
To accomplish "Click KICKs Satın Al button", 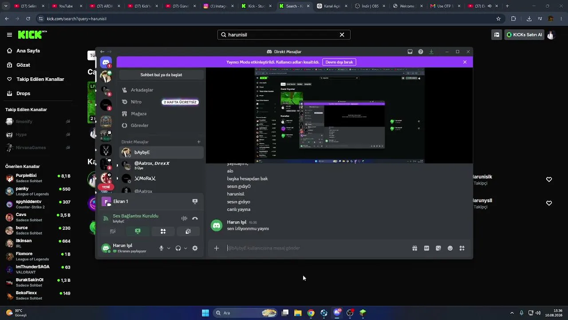I will click(524, 35).
